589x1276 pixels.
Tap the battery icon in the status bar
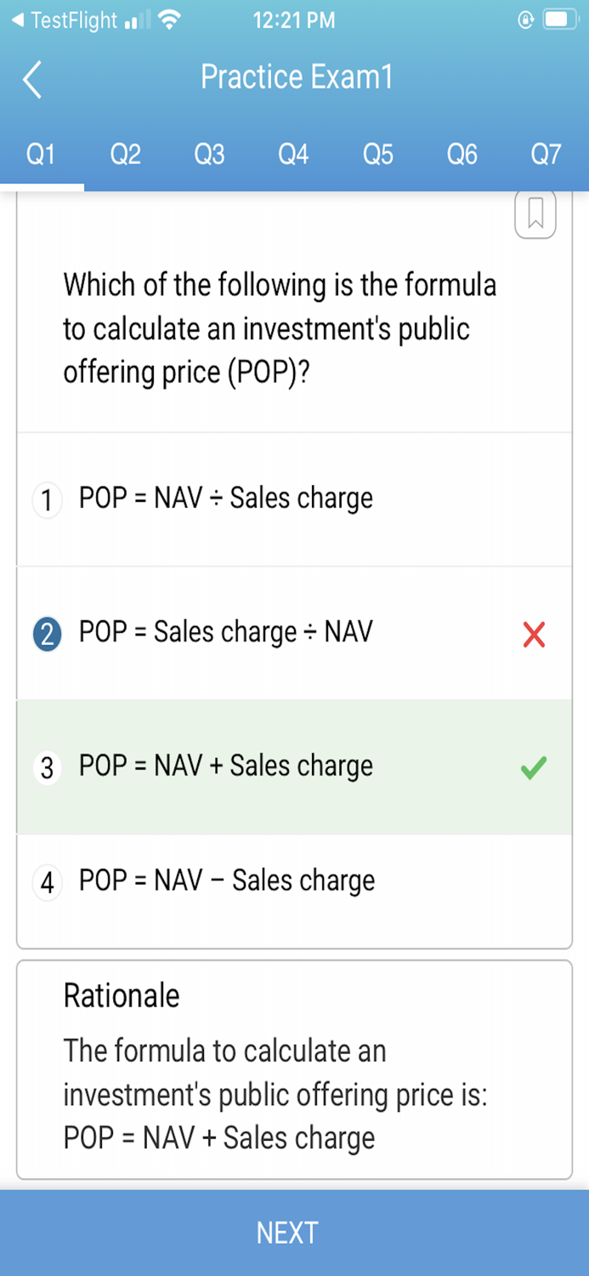561,20
